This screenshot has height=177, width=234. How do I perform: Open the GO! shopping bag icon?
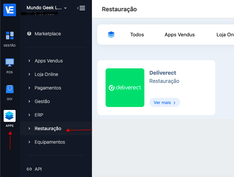coord(10,89)
